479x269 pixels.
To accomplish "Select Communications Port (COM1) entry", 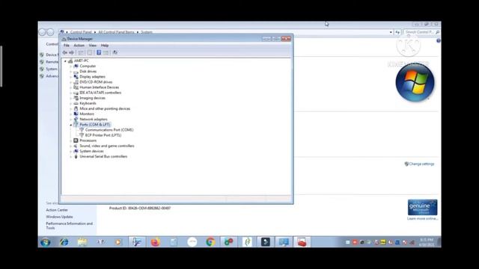I will (x=109, y=130).
